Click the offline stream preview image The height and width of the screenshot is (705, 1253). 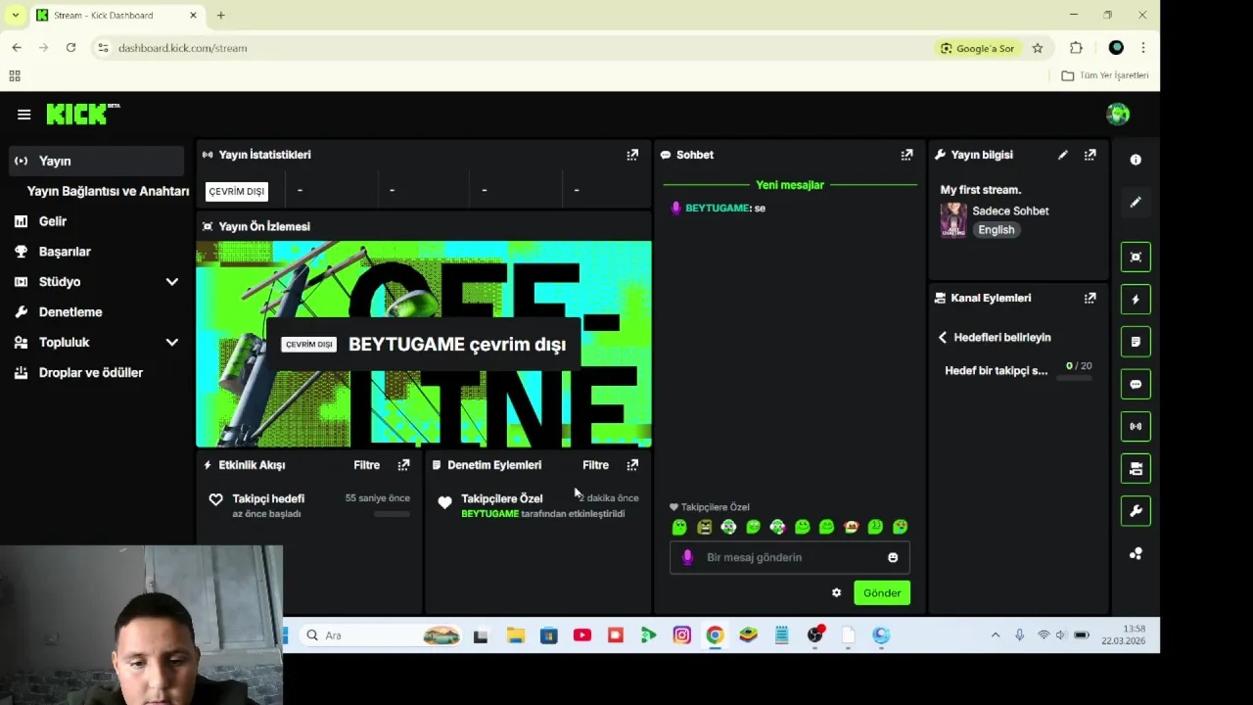(424, 344)
